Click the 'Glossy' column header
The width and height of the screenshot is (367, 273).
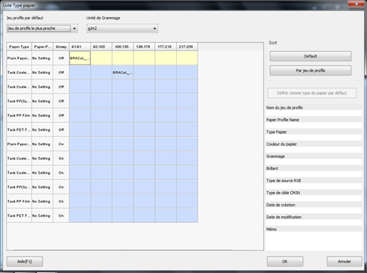pyautogui.click(x=61, y=47)
